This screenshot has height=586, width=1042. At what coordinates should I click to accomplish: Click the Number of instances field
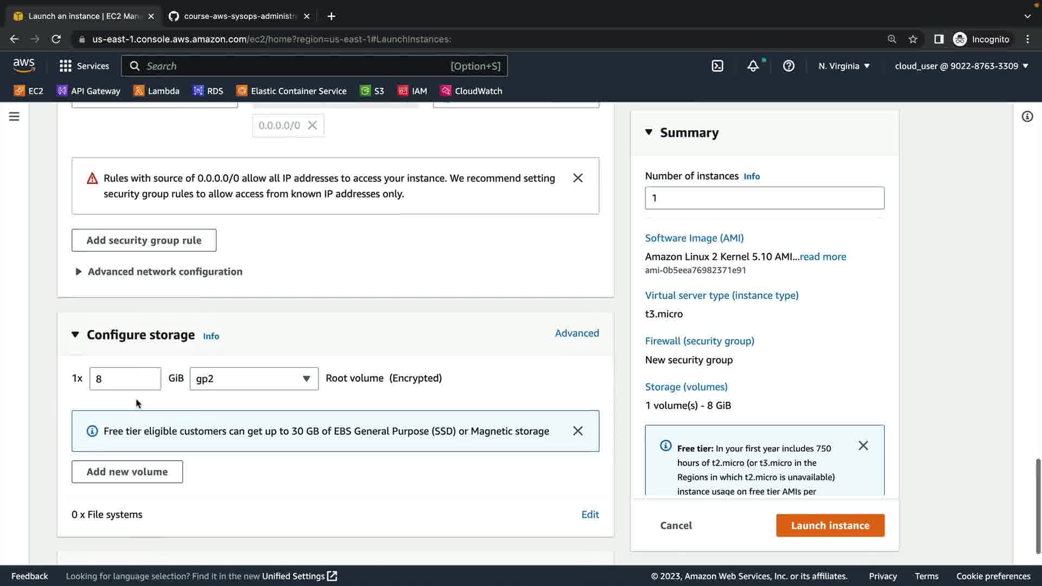(764, 198)
